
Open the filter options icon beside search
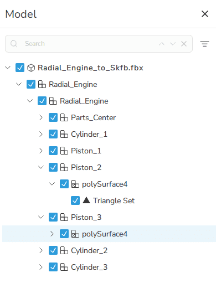click(204, 44)
